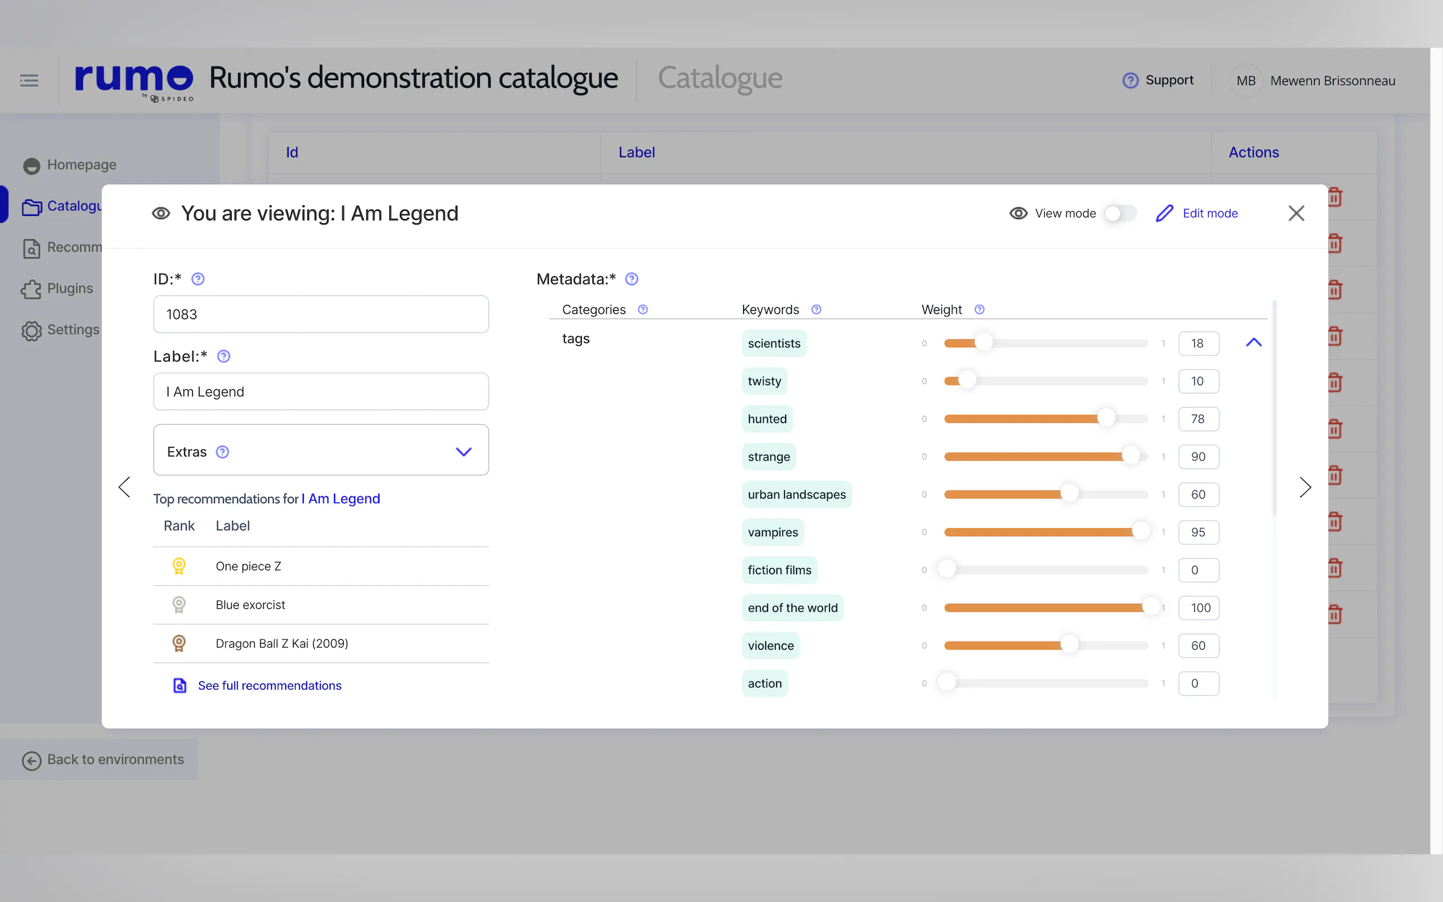The height and width of the screenshot is (902, 1443).
Task: Go to previous item with left arrow
Action: (x=124, y=487)
